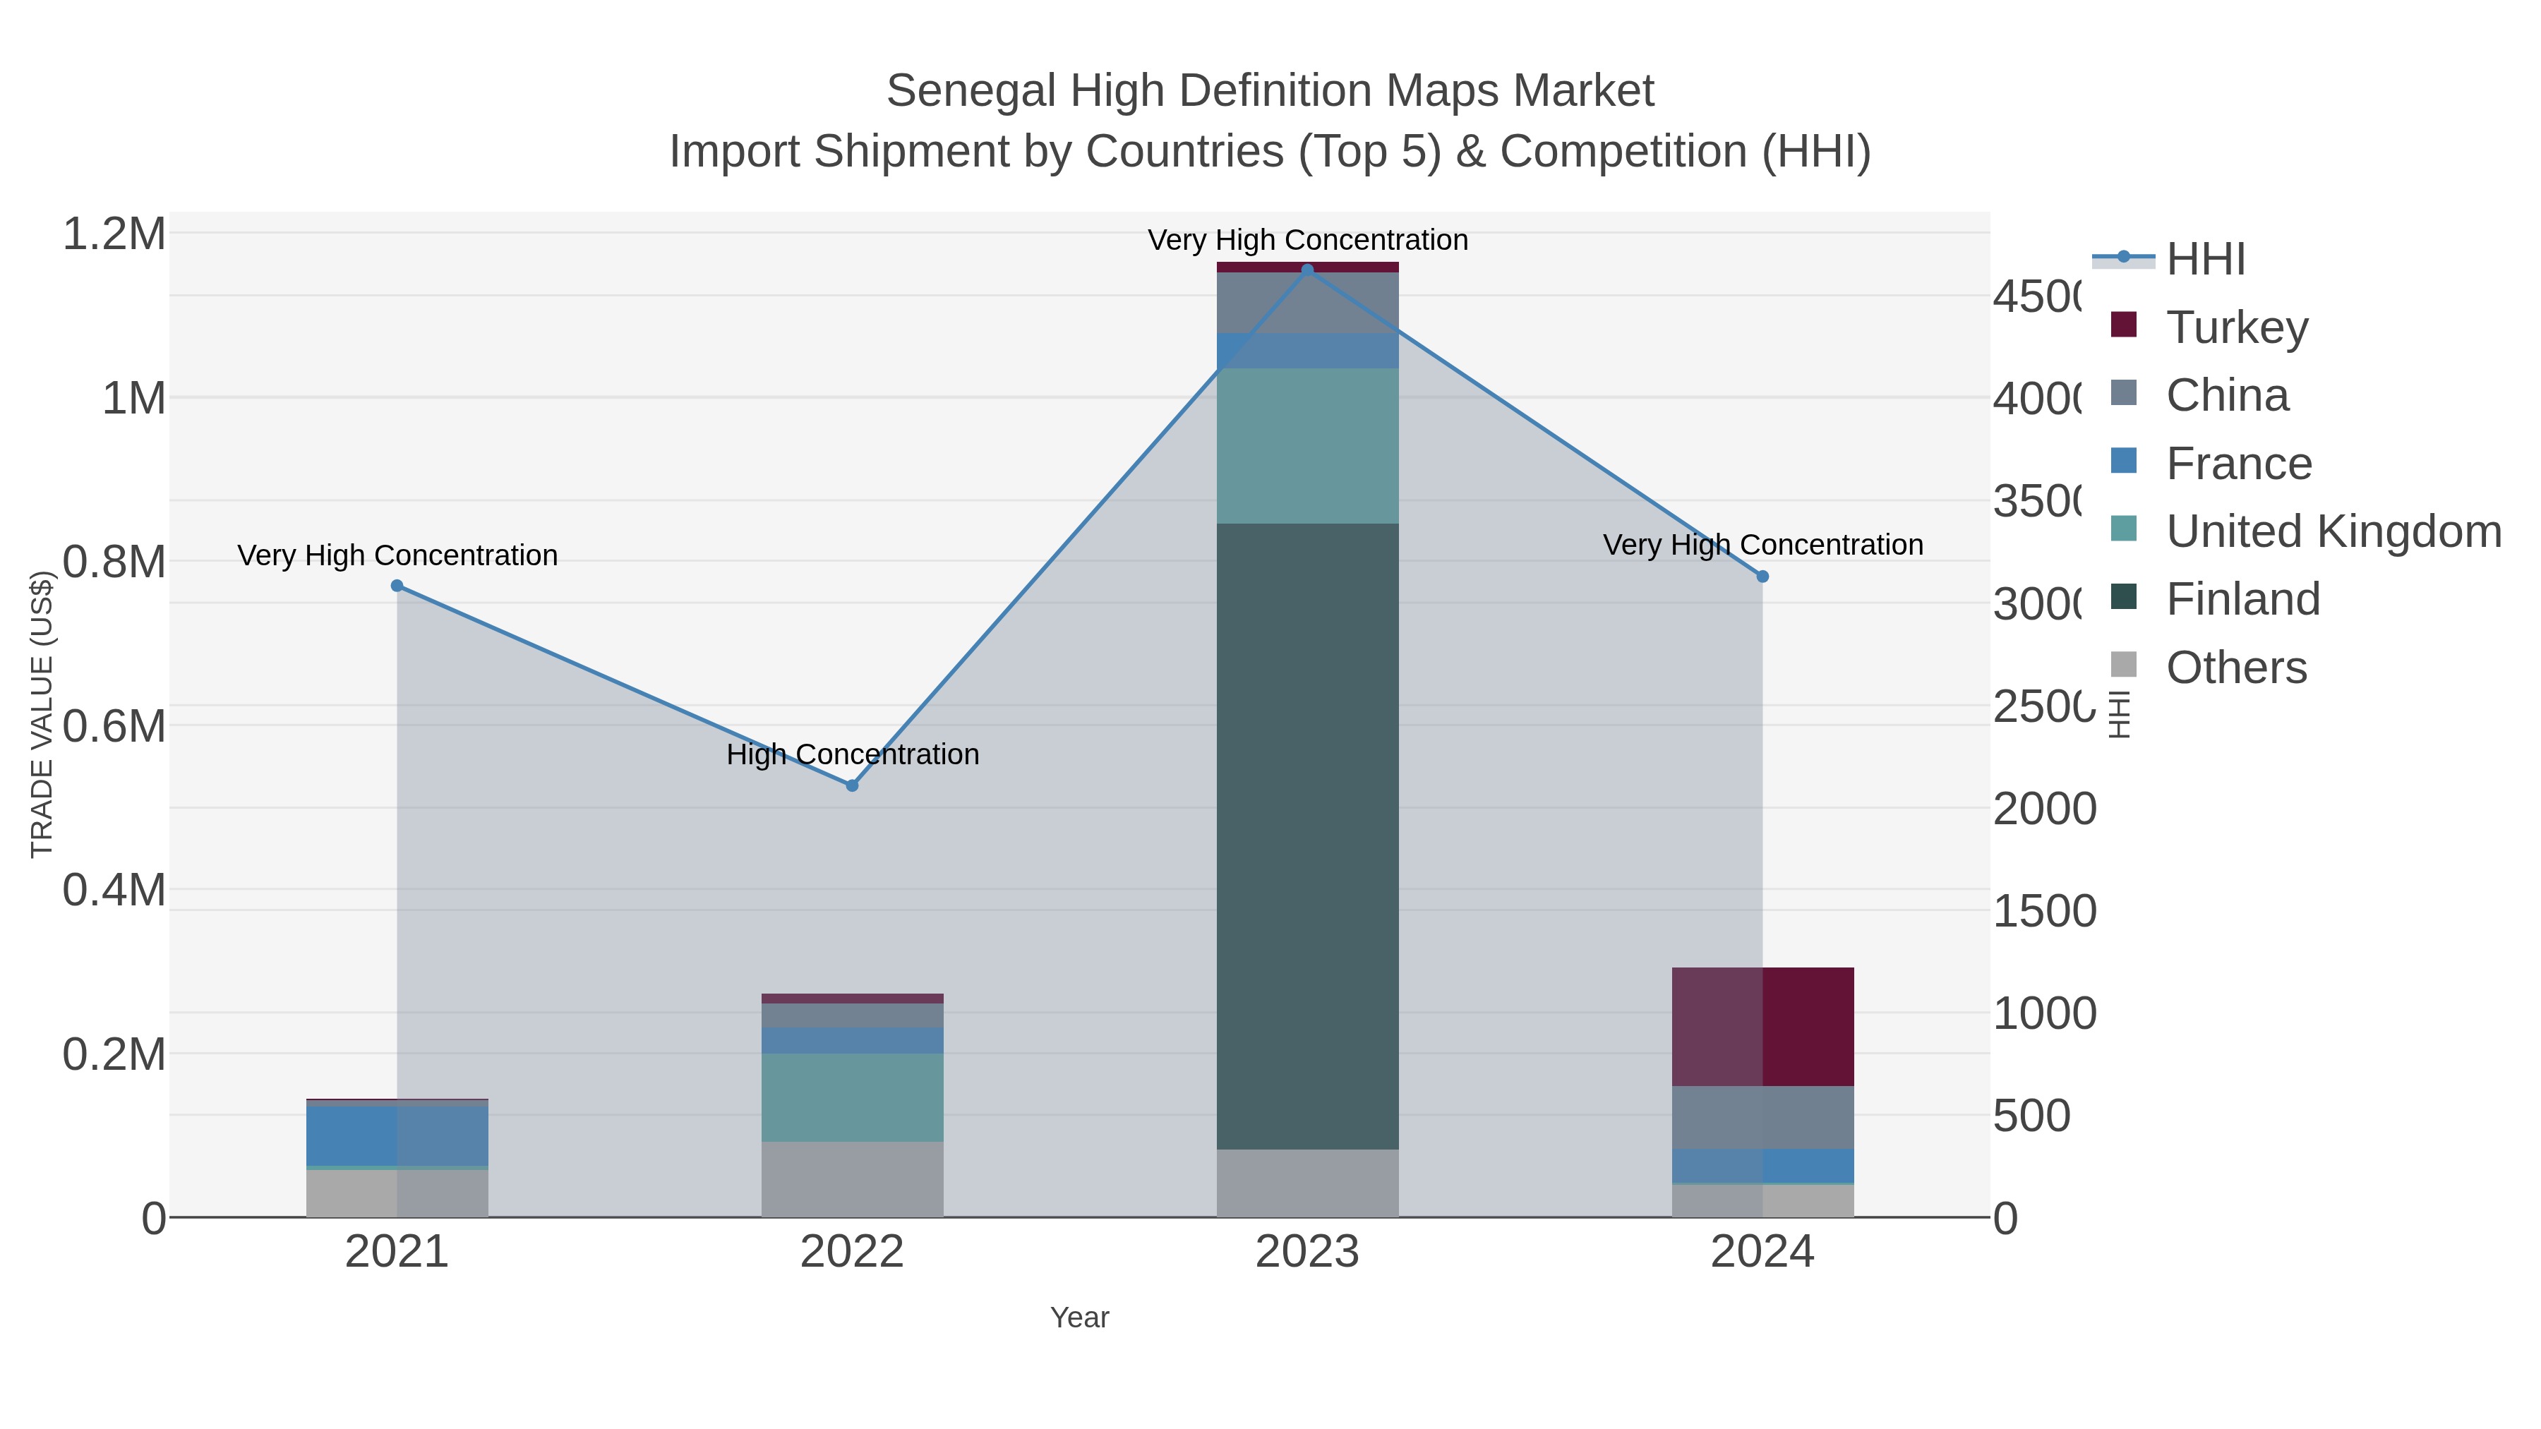Click the 2021 x-axis label
Viewport: 2541px width, 1429px height.
tap(397, 1253)
